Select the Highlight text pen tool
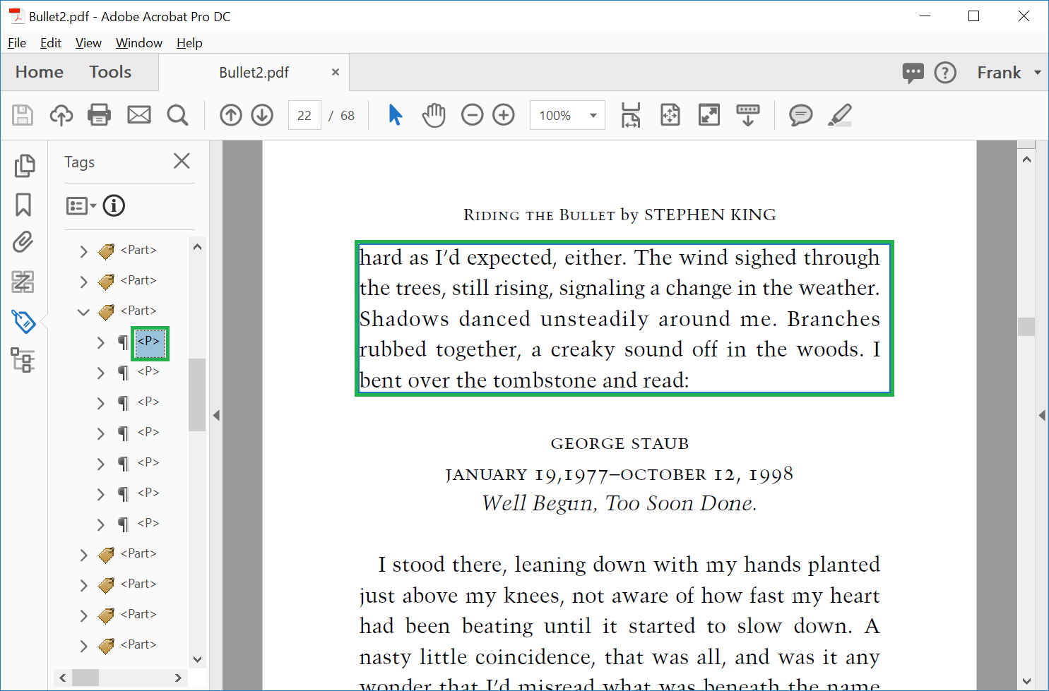The image size is (1049, 691). 840,115
